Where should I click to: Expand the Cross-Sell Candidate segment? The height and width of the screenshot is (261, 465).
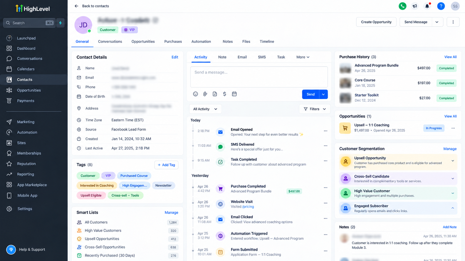tap(453, 179)
